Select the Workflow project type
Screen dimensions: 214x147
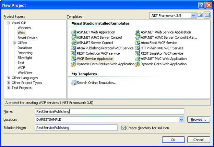tap(25, 73)
